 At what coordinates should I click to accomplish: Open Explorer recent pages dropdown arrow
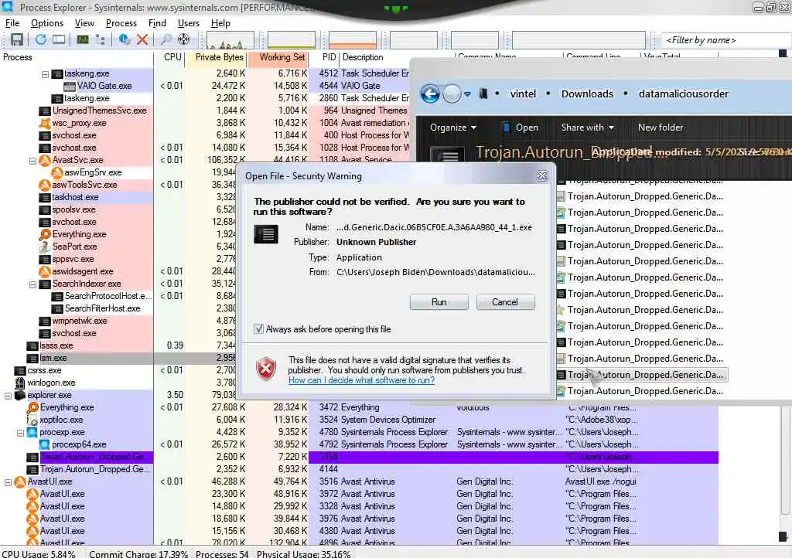(468, 94)
